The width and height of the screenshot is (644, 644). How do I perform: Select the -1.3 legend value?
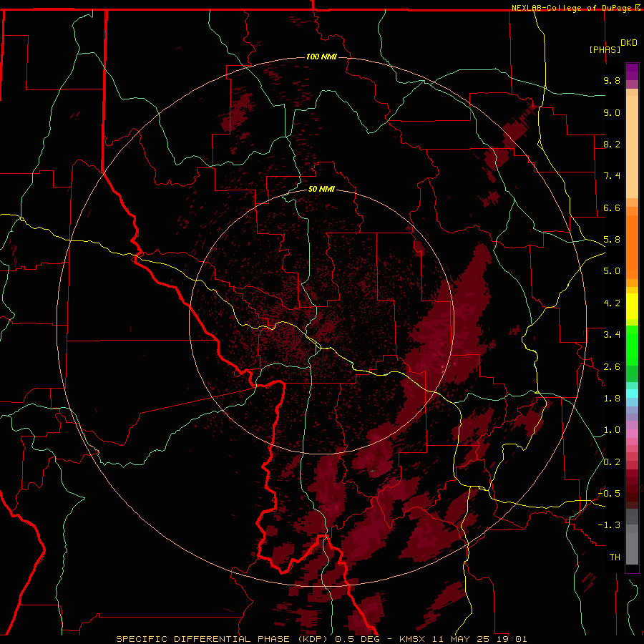pos(610,525)
